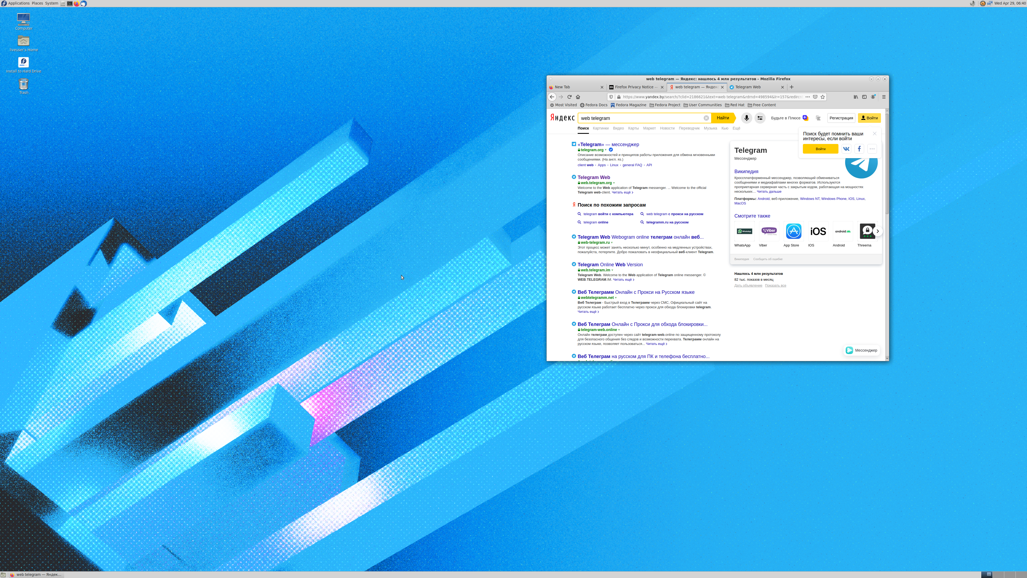Image resolution: width=1027 pixels, height=578 pixels.
Task: Show more login options three-dots button
Action: (872, 149)
